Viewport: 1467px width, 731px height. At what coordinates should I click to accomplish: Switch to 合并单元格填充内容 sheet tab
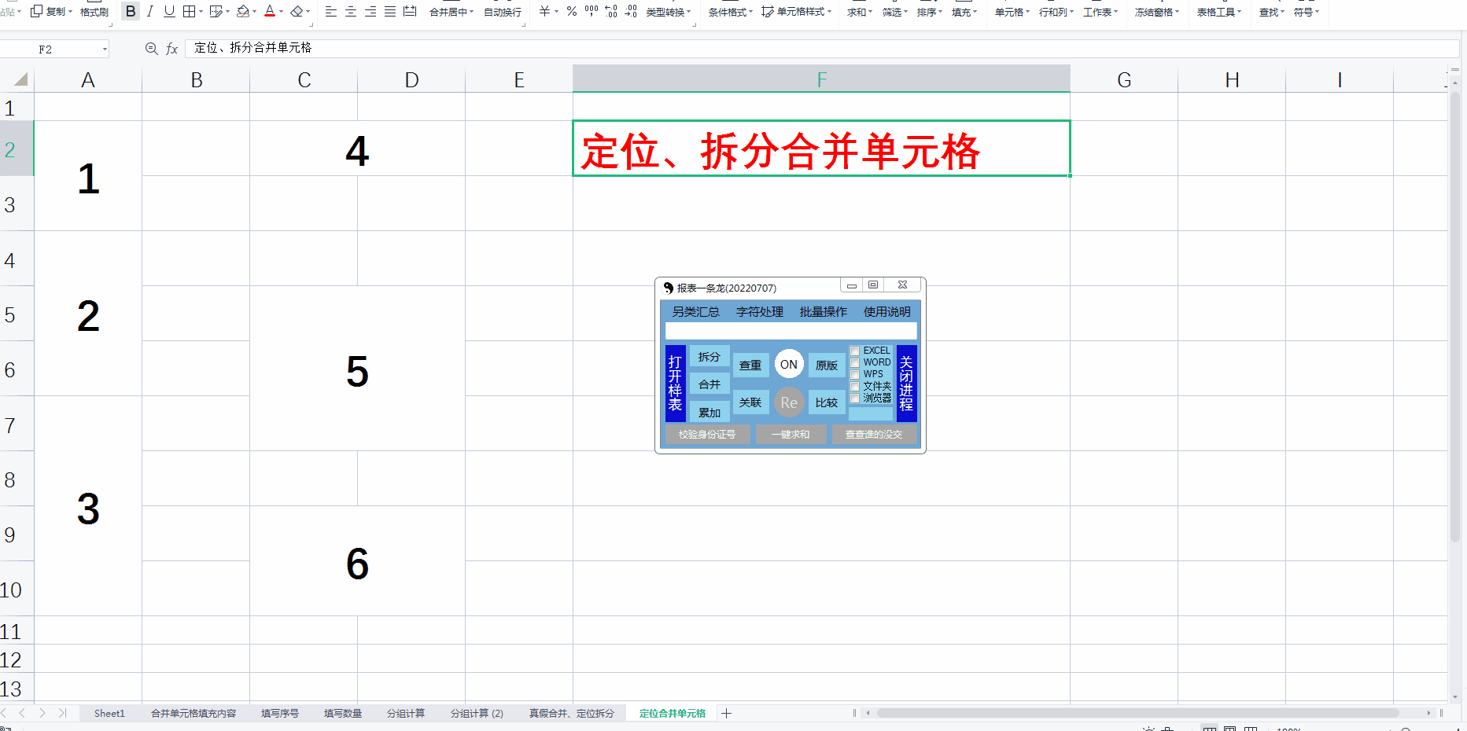coord(194,713)
